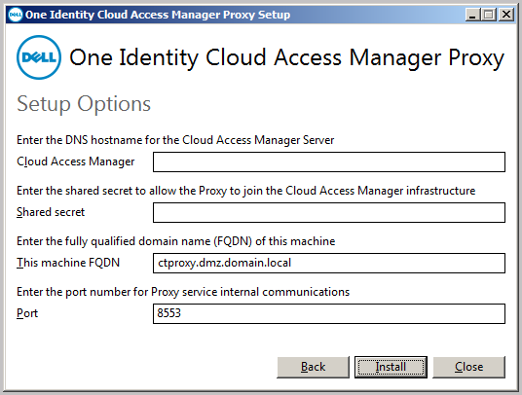Start installation with the Install button

(391, 367)
